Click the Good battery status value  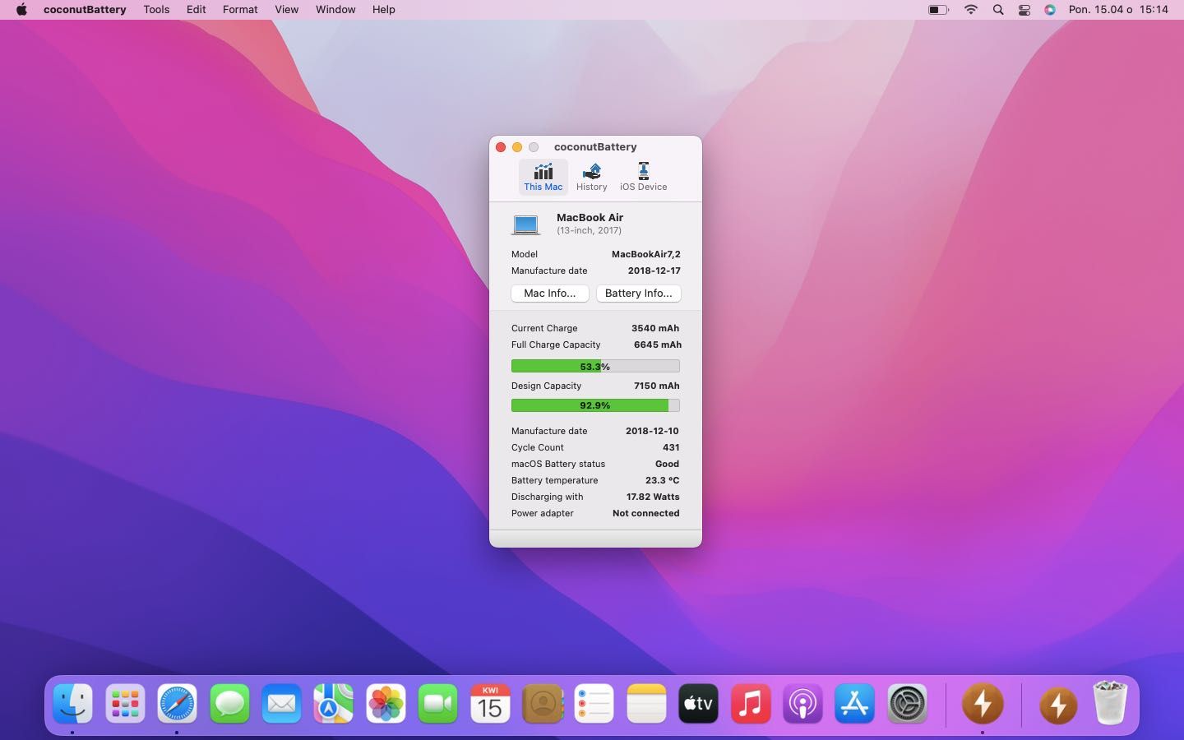point(667,464)
